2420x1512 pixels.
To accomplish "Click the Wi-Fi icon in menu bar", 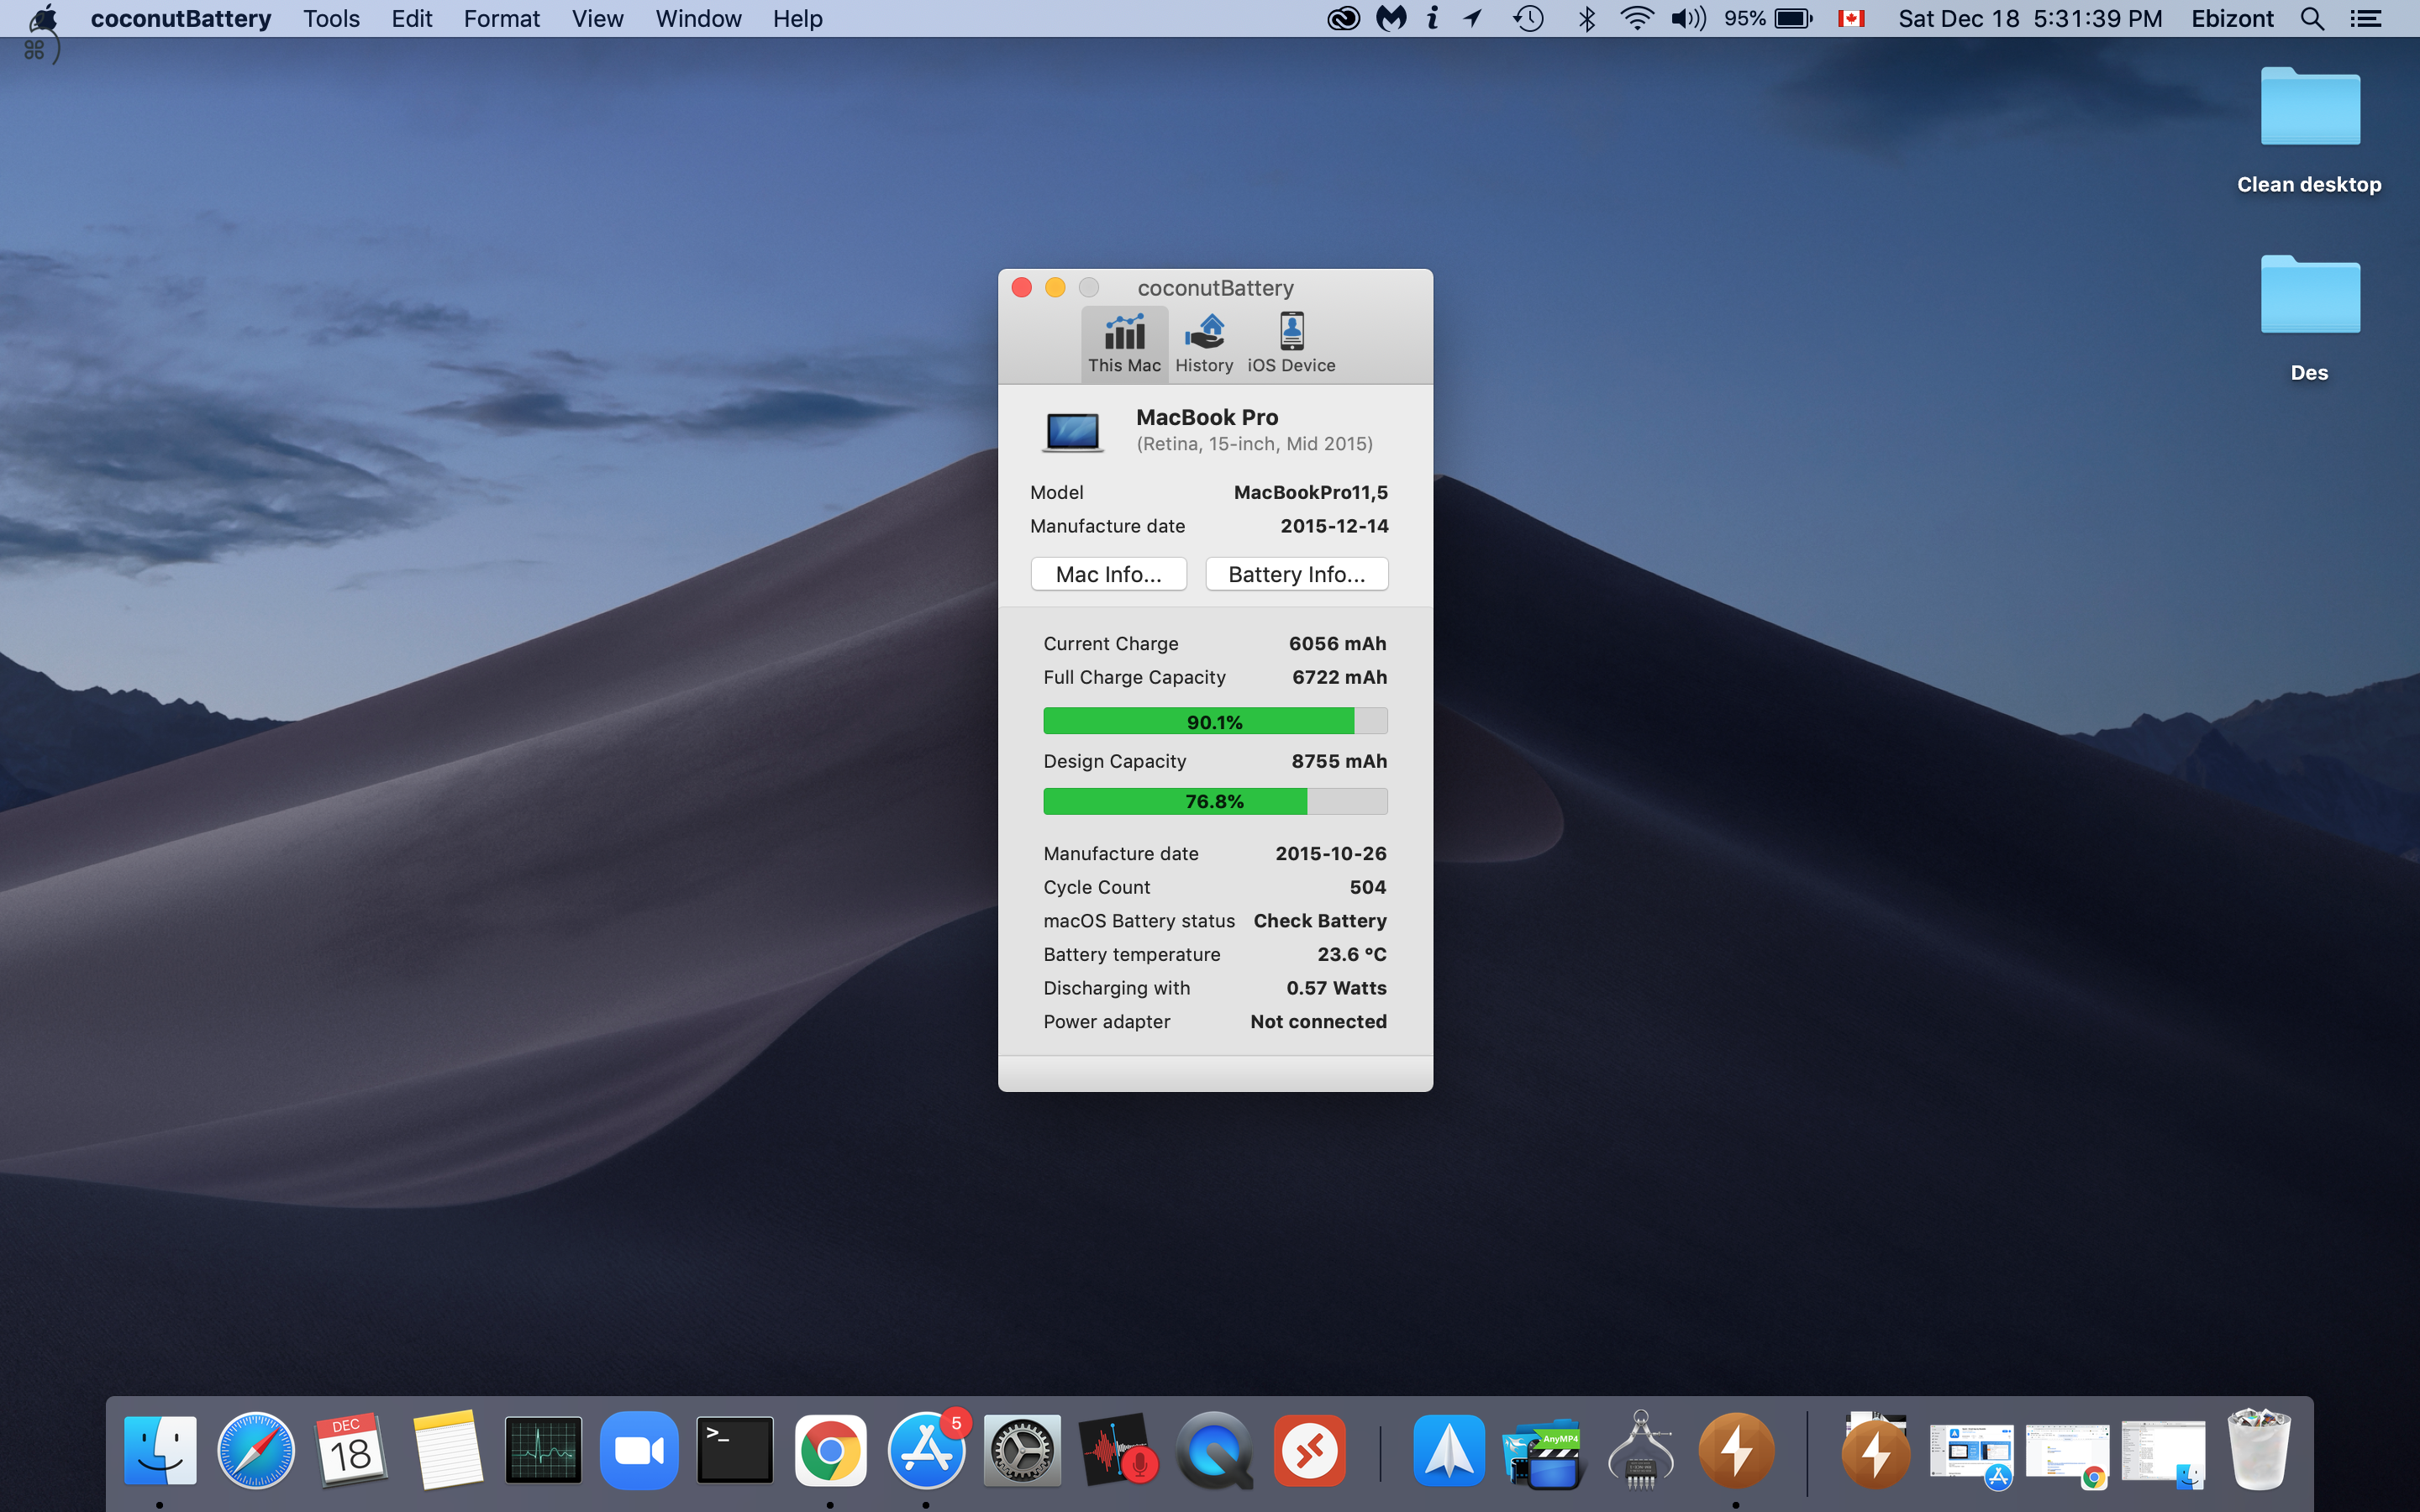I will click(x=1633, y=19).
